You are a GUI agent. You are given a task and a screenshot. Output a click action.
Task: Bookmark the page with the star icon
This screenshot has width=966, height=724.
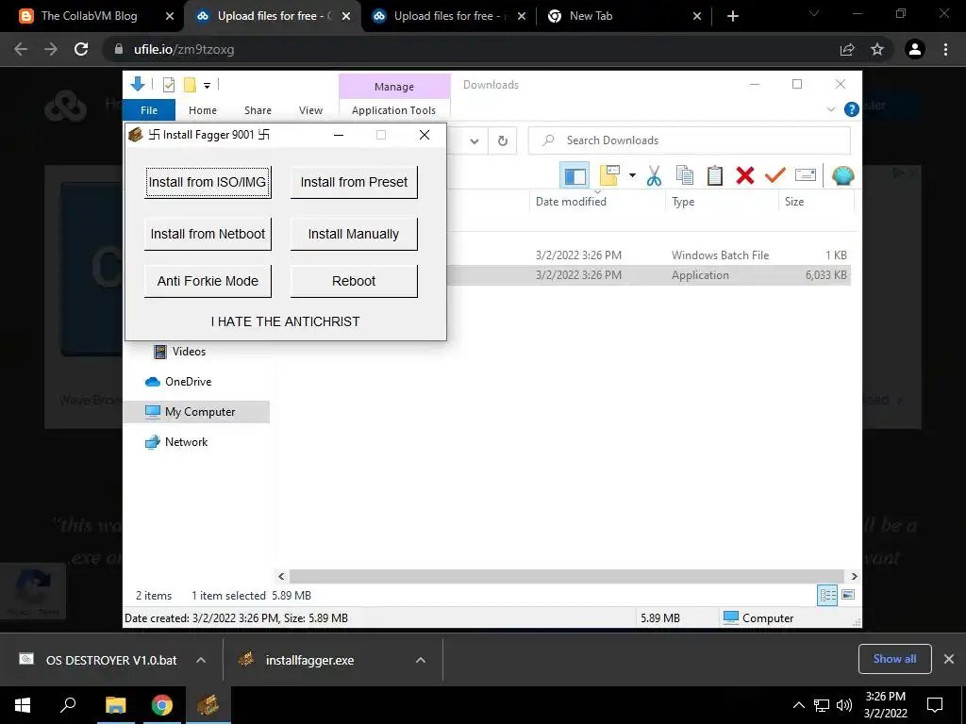877,49
